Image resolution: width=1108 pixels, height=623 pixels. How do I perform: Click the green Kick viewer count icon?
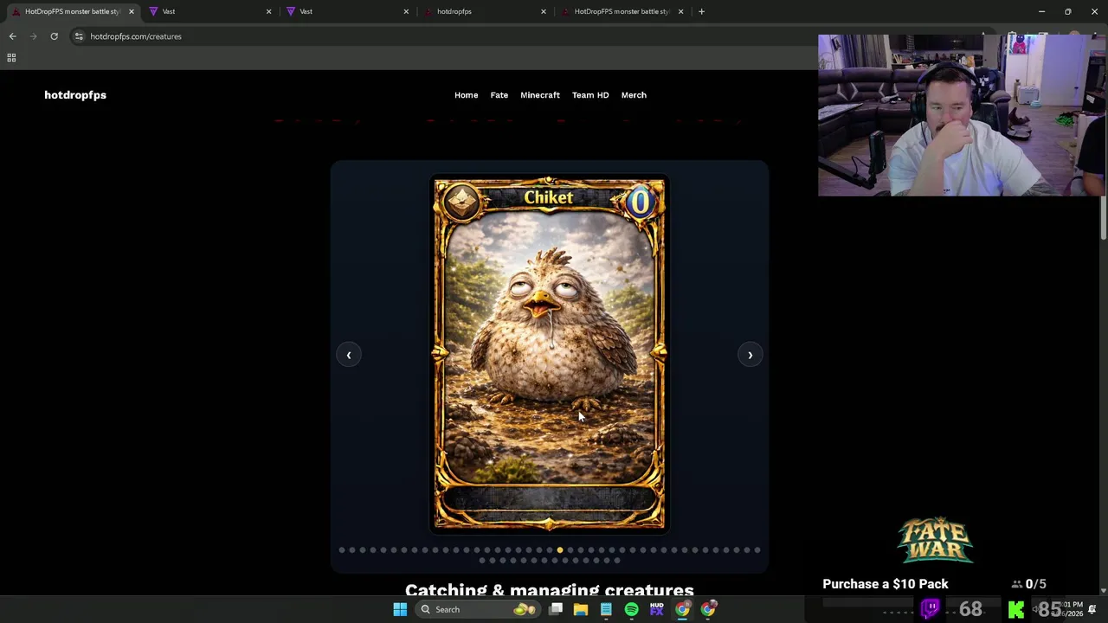1016,609
